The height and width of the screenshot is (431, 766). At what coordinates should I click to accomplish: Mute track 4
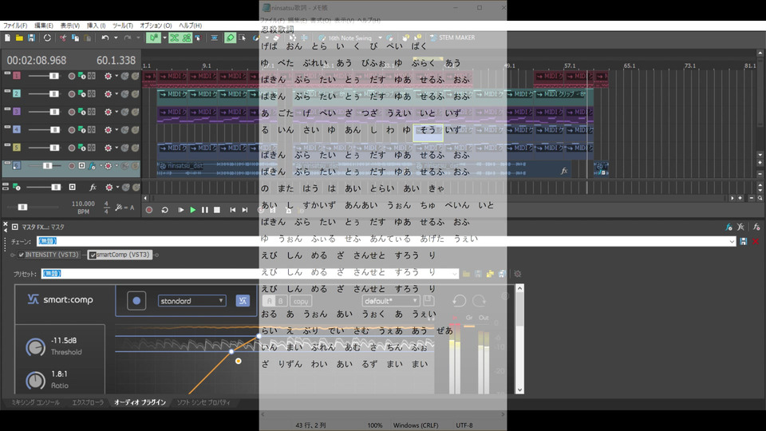(125, 129)
